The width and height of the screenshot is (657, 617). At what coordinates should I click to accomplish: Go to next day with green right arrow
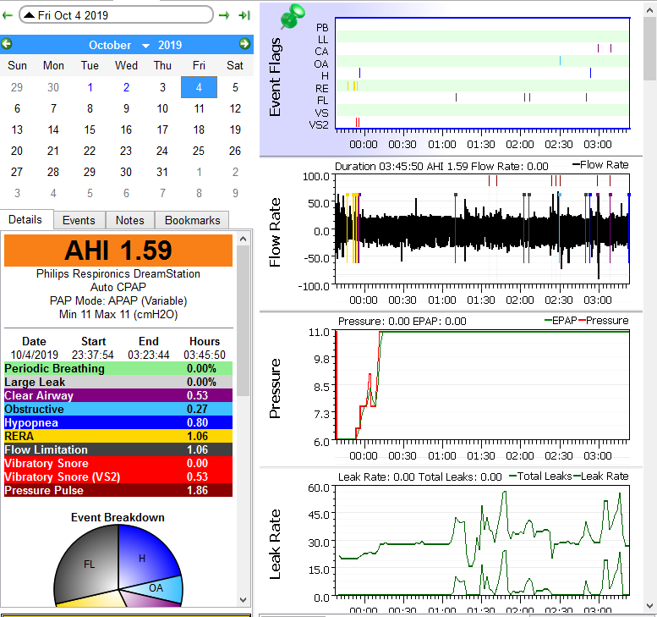pos(224,15)
